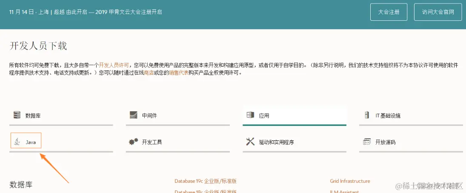Click the 大会注册 button

[389, 12]
